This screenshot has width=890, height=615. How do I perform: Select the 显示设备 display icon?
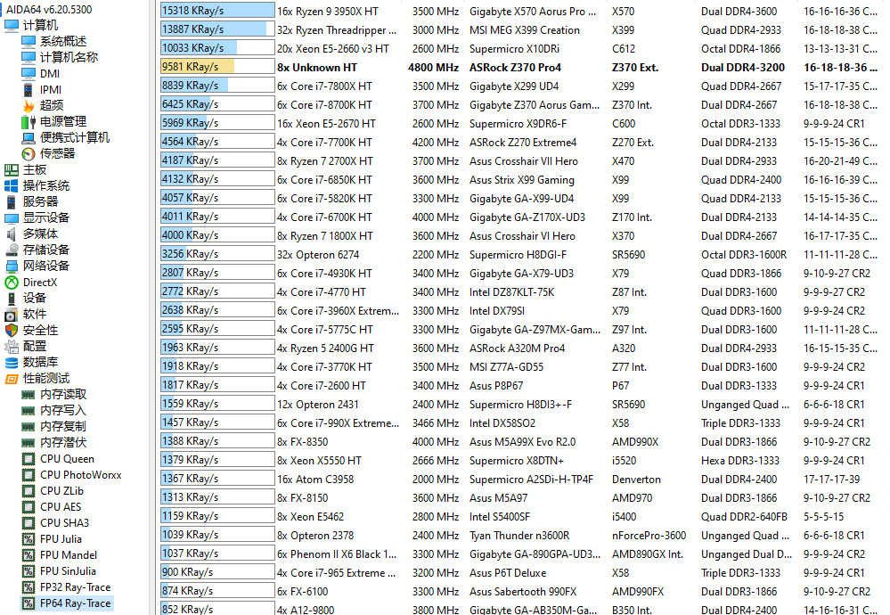12,218
